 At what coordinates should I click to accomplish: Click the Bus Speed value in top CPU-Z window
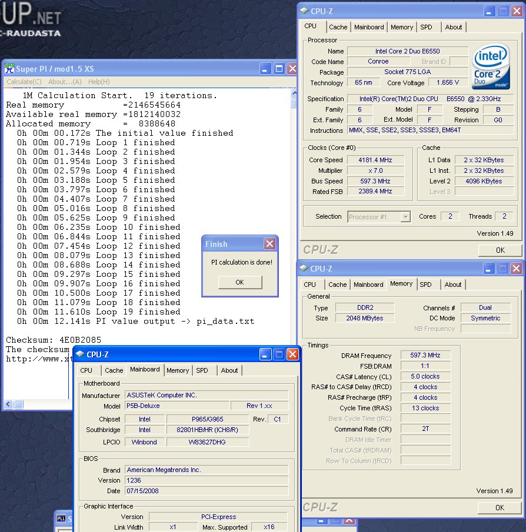tap(375, 181)
